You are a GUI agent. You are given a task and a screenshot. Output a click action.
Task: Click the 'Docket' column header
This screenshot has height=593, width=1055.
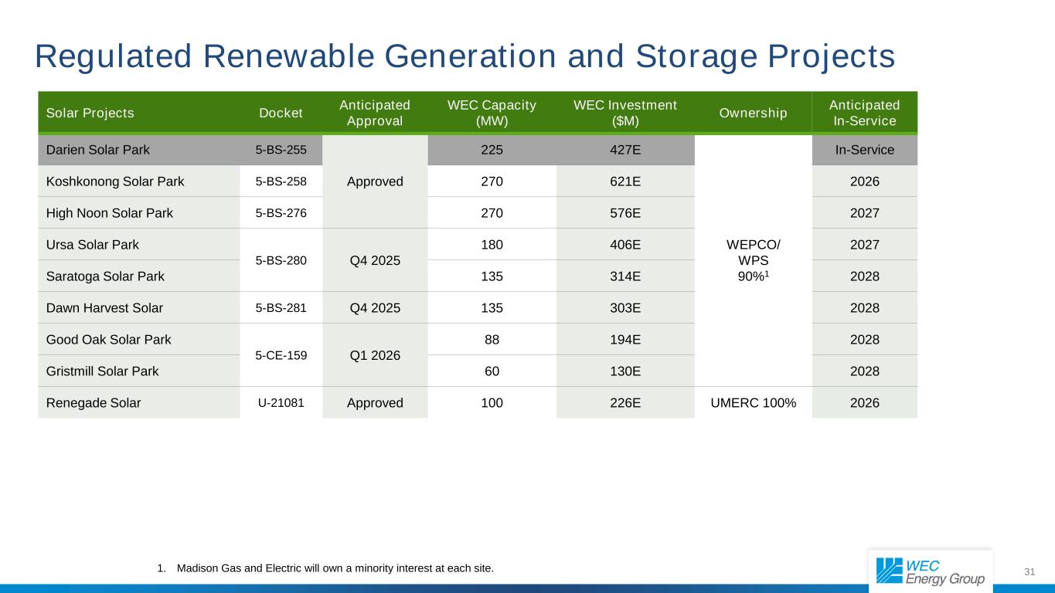[281, 114]
